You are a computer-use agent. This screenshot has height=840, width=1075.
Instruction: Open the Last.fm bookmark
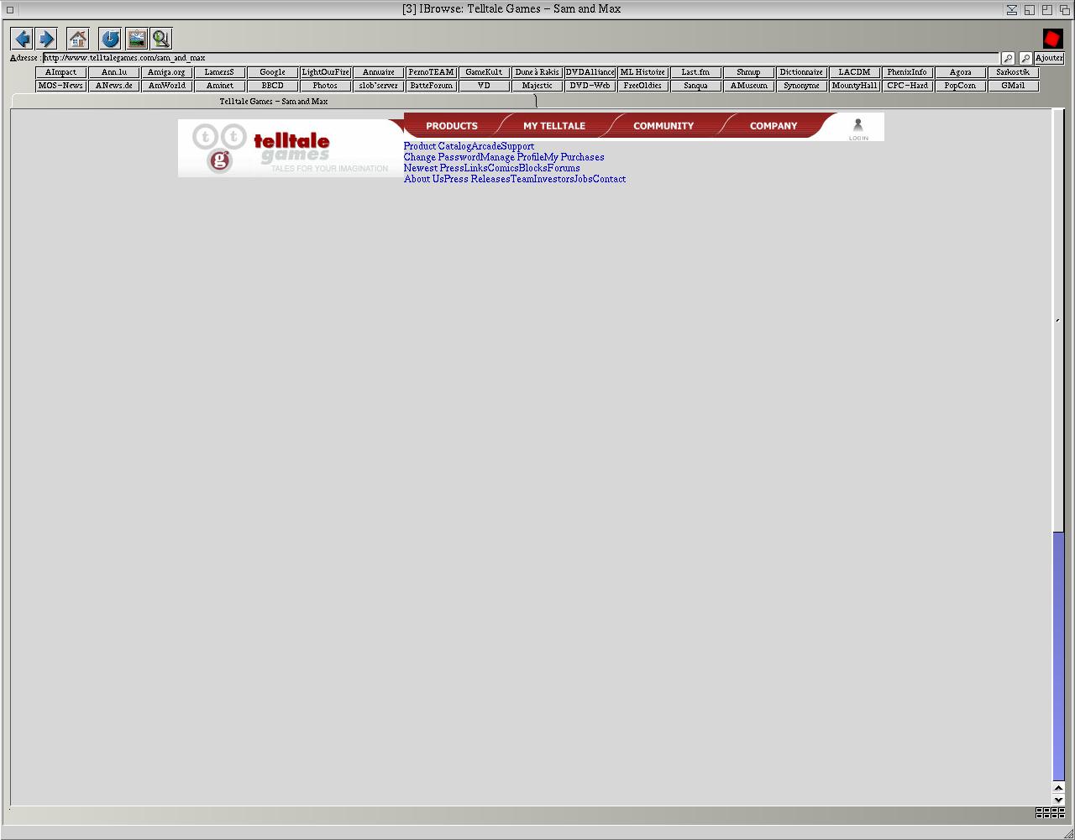pyautogui.click(x=695, y=72)
